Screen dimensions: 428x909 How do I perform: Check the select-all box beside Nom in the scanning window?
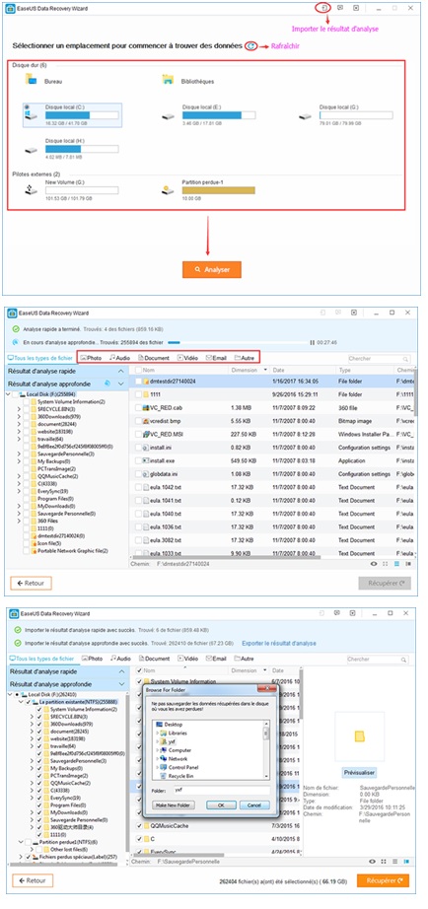139,370
